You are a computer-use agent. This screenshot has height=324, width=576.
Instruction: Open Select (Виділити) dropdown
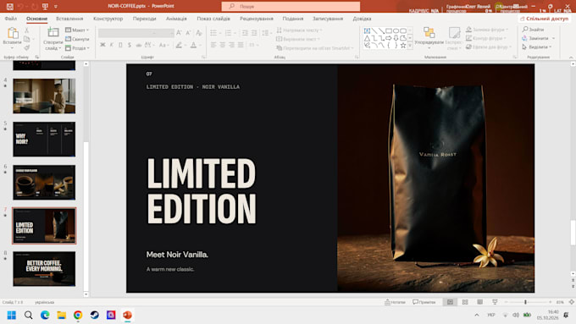(x=537, y=47)
